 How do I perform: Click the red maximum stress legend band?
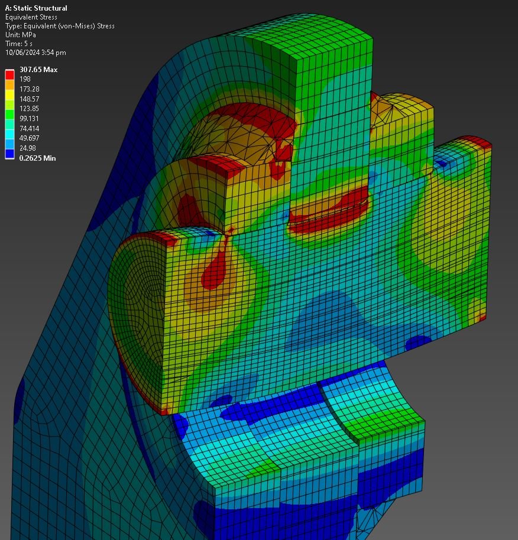click(9, 74)
